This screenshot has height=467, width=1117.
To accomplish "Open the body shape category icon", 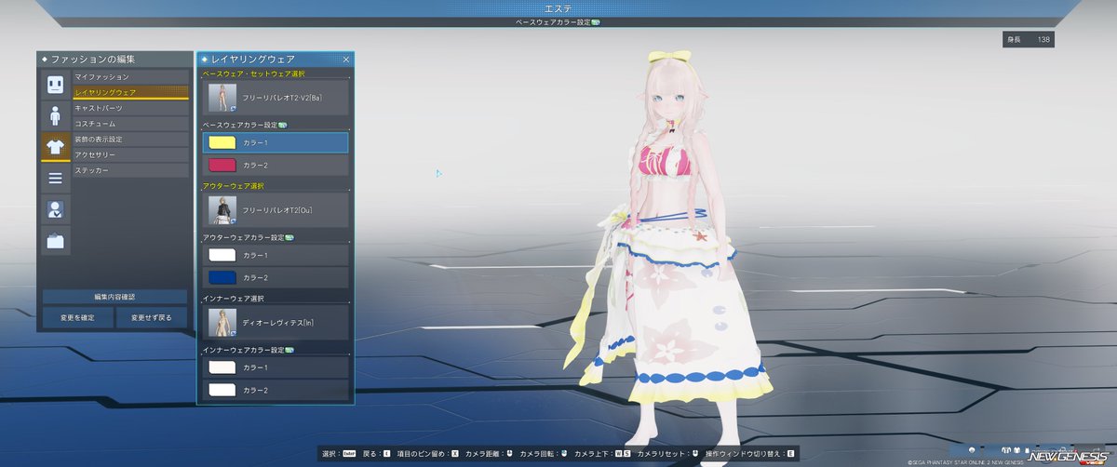I will tap(55, 116).
